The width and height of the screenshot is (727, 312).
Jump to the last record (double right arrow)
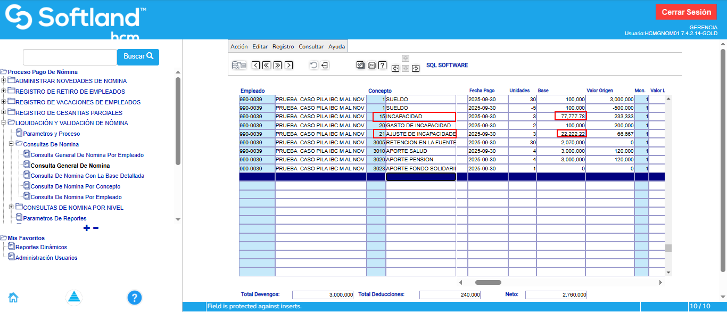point(277,65)
